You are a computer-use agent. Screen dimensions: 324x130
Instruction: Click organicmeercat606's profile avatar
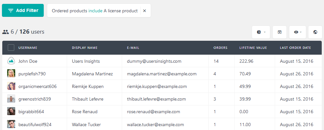pos(11,86)
